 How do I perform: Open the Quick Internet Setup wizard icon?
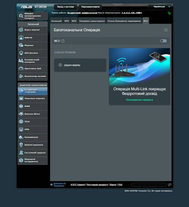coord(21,16)
